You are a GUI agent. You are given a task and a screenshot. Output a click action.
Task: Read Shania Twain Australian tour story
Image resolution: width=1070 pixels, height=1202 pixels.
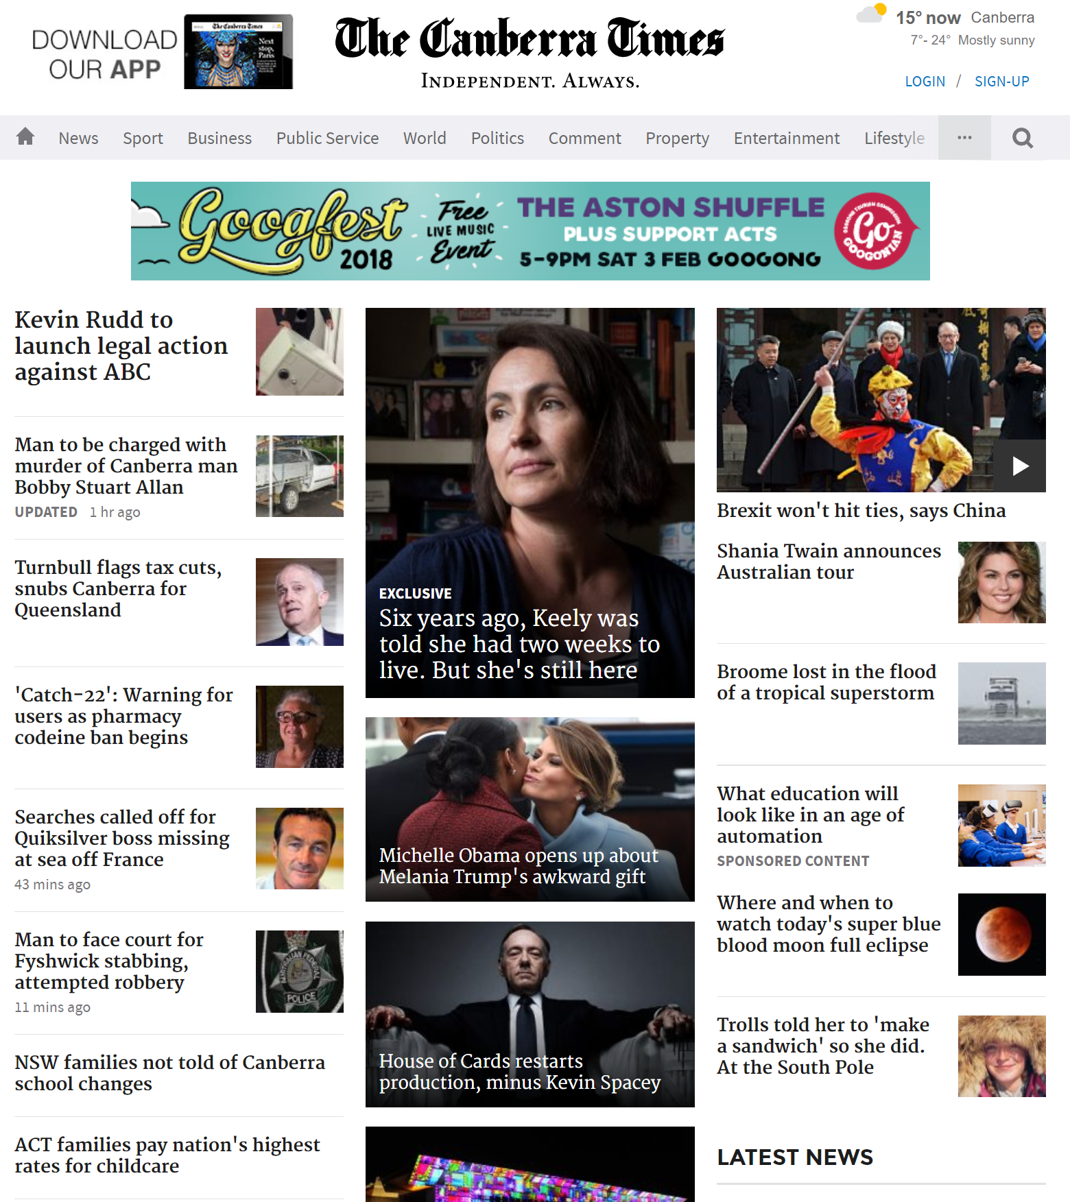[829, 562]
